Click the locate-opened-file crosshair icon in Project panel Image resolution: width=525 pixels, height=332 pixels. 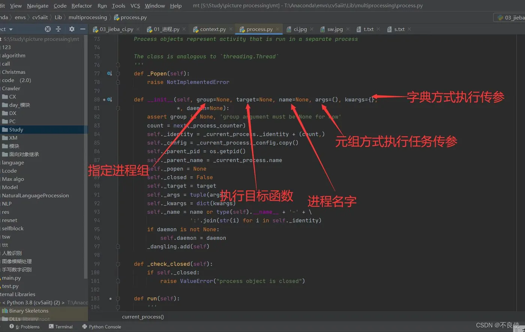[48, 29]
